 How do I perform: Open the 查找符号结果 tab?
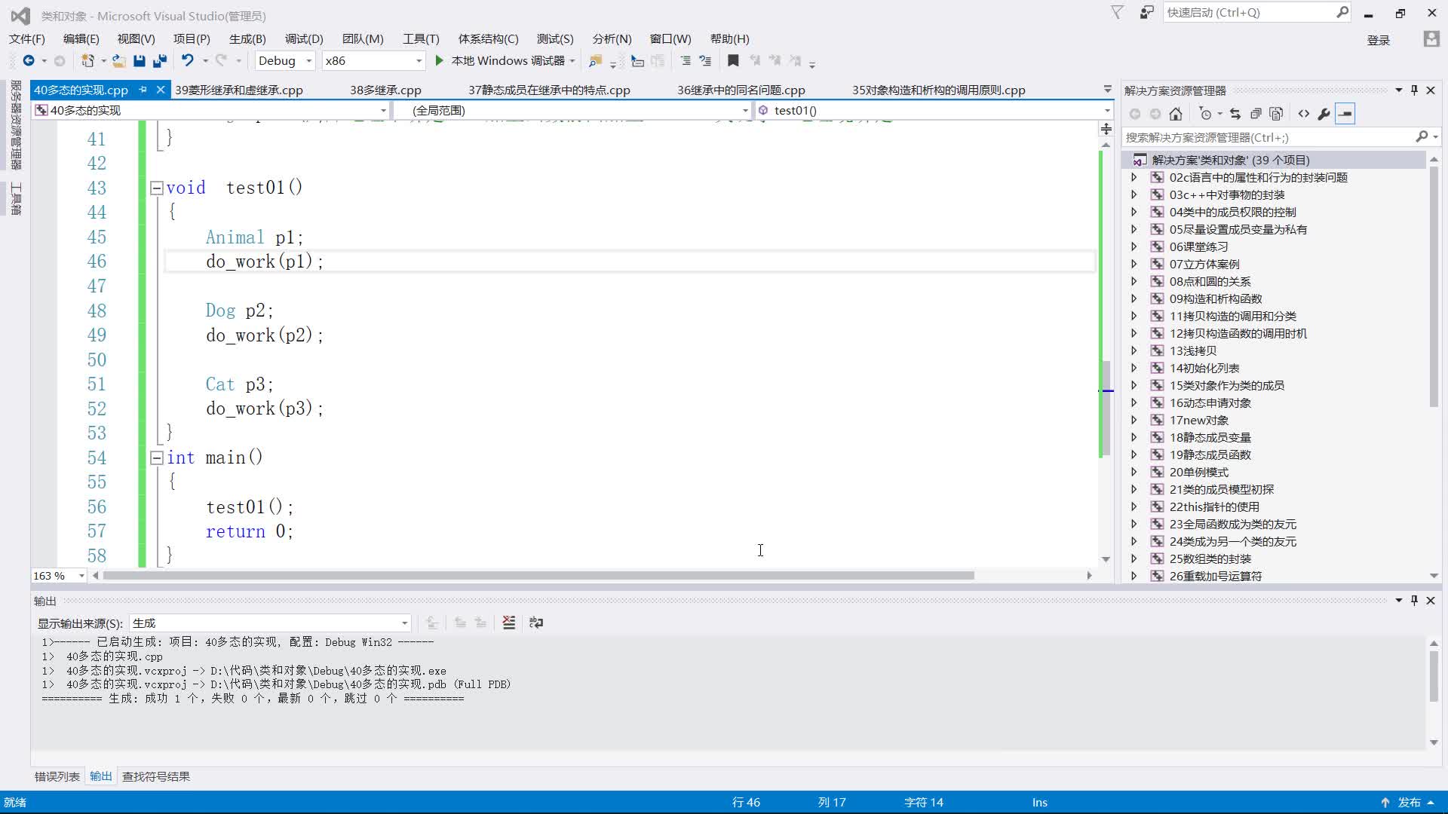(x=156, y=776)
